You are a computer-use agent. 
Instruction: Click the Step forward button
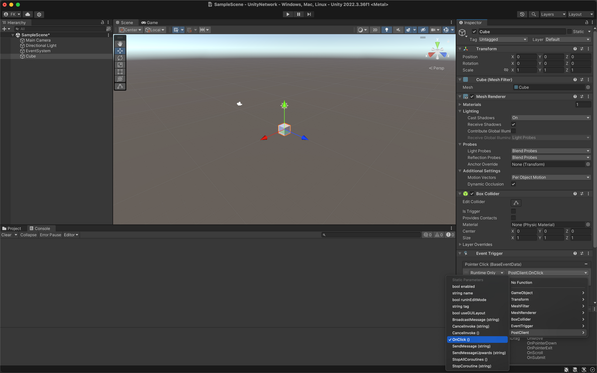(x=309, y=14)
